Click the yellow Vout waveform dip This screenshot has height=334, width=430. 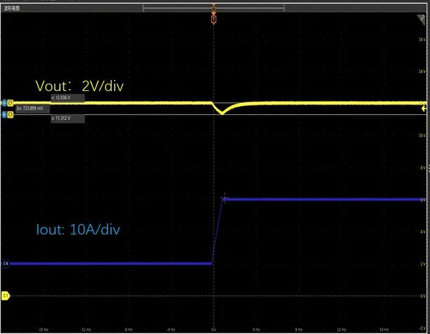coord(222,112)
